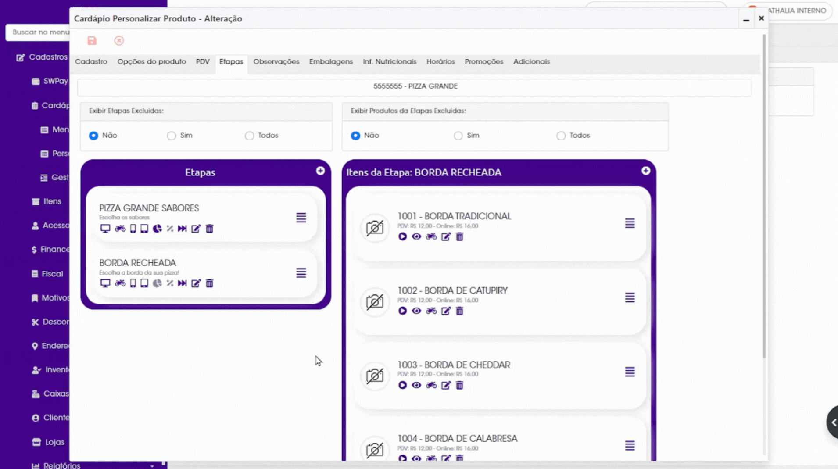The height and width of the screenshot is (469, 838).
Task: Click no-photo image of 1001 BORDA TRADICIONAL
Action: (375, 228)
